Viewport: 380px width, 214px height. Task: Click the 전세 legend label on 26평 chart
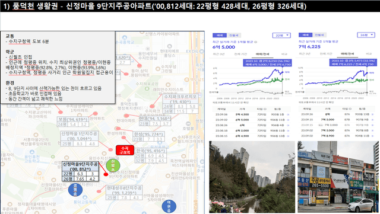pos(372,79)
